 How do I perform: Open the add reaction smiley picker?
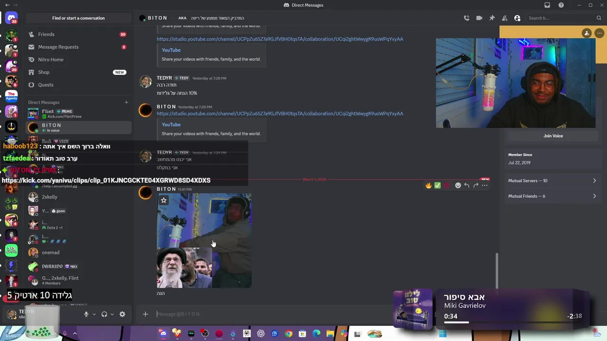click(458, 185)
